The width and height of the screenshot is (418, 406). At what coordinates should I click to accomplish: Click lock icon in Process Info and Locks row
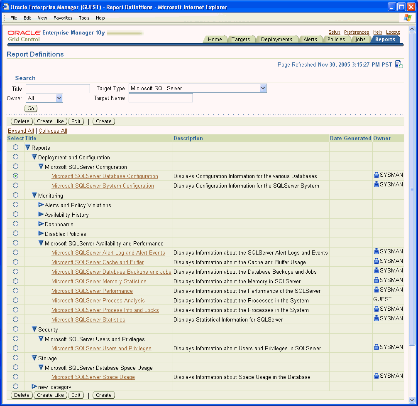click(x=376, y=309)
